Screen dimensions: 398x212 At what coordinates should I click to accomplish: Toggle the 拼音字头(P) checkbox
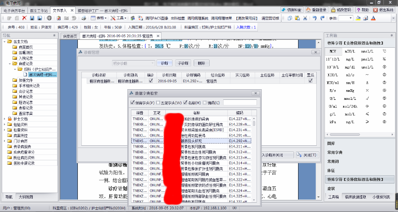[132, 103]
